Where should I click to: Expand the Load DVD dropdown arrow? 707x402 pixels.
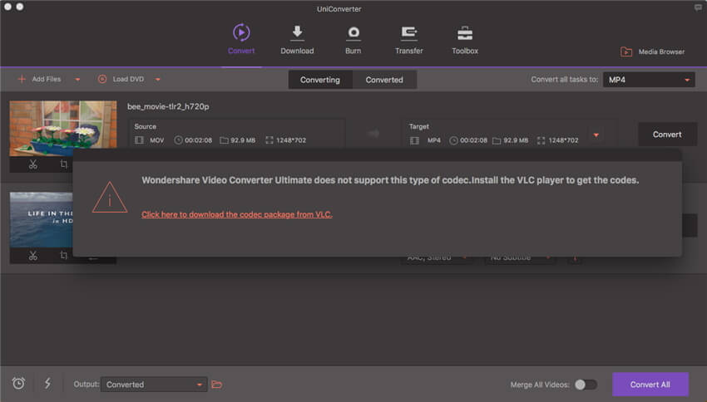(x=158, y=80)
